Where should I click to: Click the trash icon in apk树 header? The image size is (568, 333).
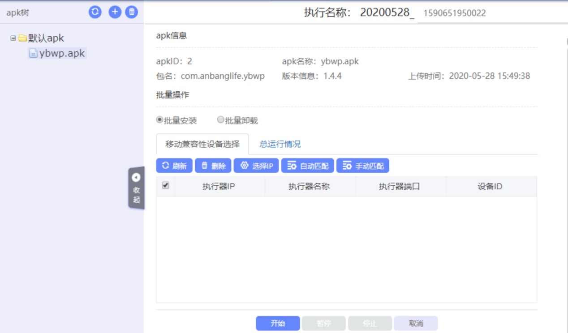132,12
